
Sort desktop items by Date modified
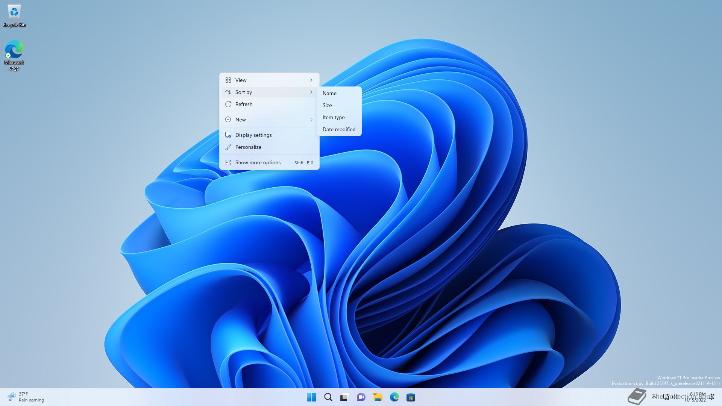pyautogui.click(x=339, y=129)
